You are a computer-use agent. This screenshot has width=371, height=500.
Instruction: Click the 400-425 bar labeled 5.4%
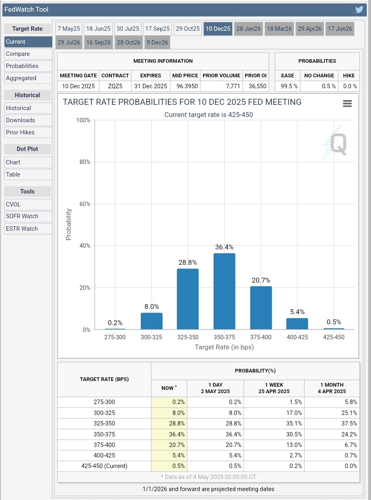tap(297, 324)
